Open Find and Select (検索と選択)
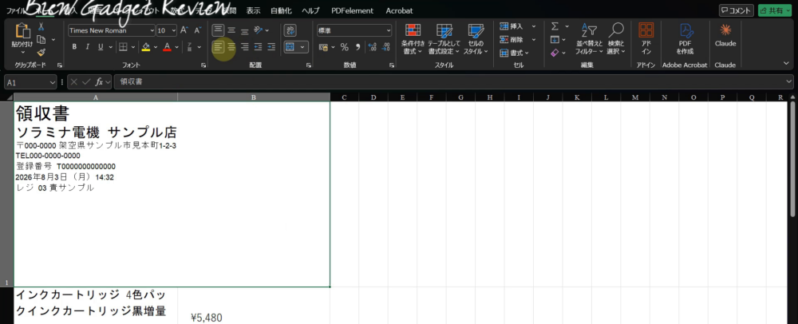Screen dimensions: 798x324 click(616, 39)
